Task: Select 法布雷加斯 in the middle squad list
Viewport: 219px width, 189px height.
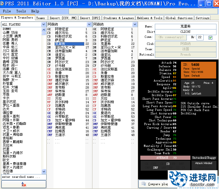Action: [x=63, y=51]
